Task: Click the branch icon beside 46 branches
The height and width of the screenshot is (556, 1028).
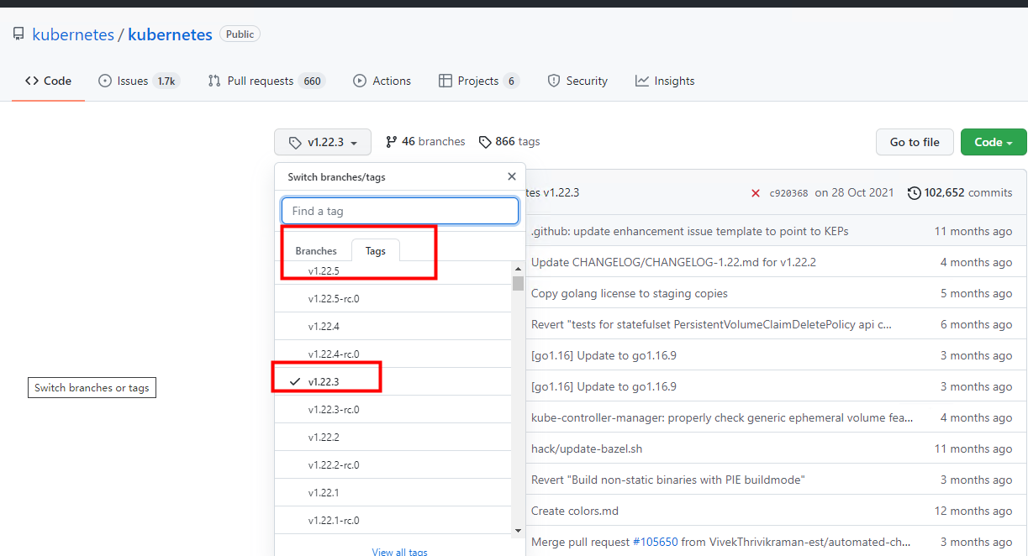Action: [x=391, y=142]
